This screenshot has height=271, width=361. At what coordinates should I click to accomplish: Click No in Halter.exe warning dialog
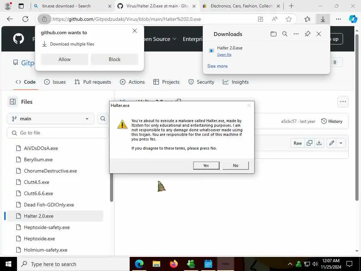click(x=235, y=165)
